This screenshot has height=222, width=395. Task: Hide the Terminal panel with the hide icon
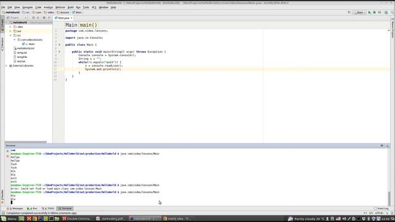pos(388,146)
